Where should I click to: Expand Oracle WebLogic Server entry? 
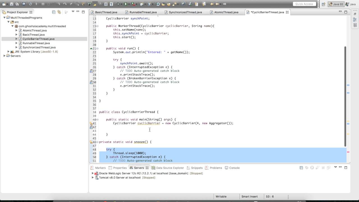(93, 173)
